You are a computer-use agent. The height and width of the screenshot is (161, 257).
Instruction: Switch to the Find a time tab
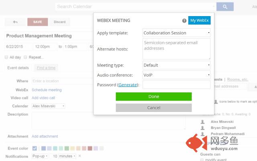point(46,68)
